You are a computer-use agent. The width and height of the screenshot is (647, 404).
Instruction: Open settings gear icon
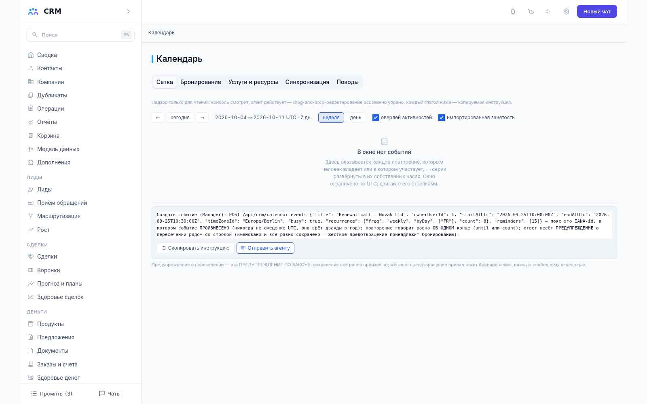pos(566,11)
